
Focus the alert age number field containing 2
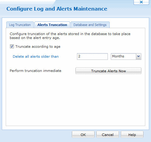[x=92, y=56]
